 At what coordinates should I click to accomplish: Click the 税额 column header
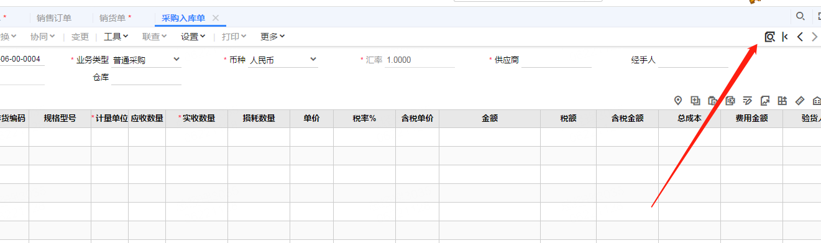(x=569, y=119)
